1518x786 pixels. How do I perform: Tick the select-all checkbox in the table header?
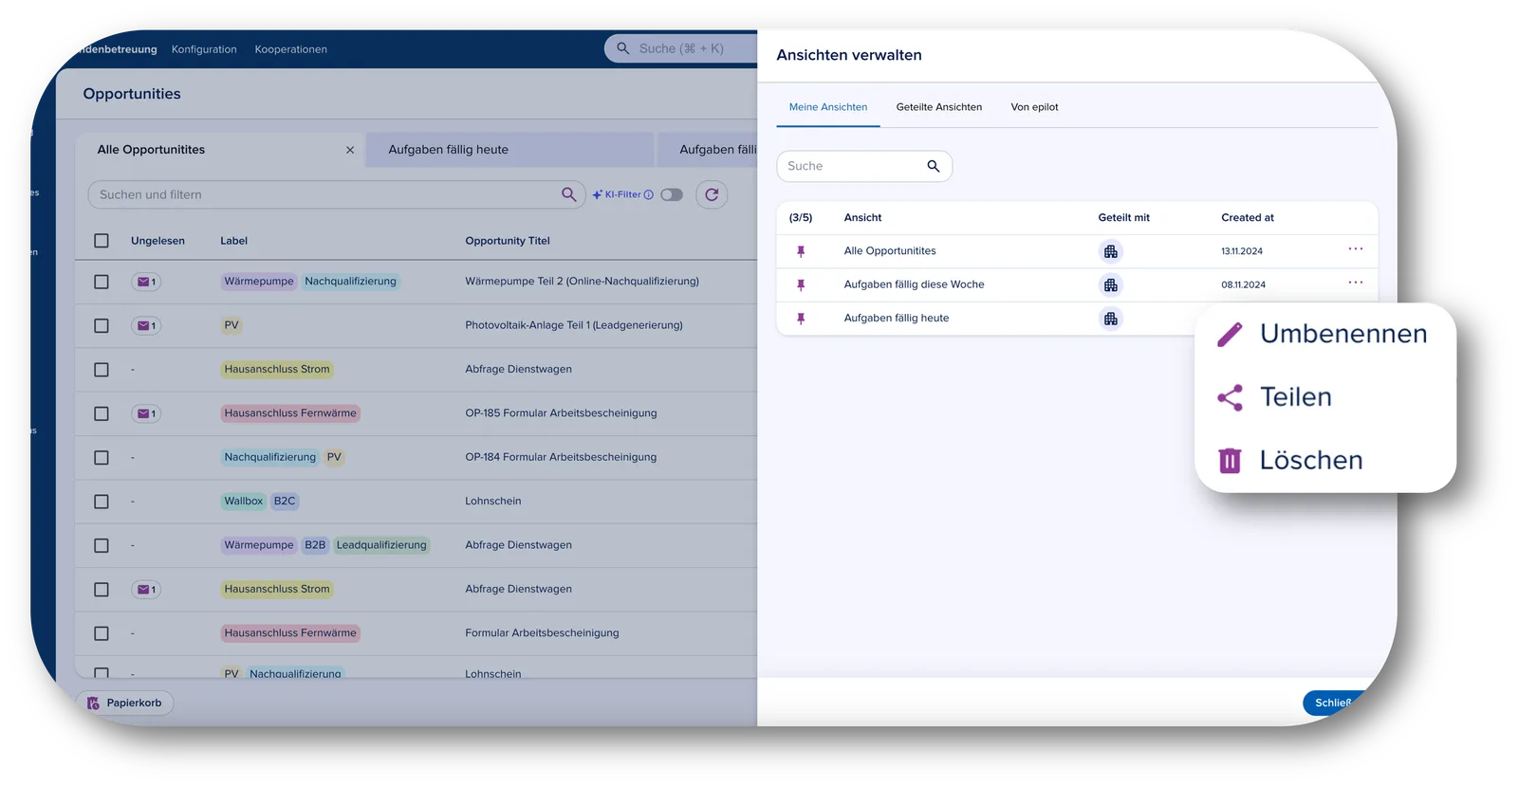pyautogui.click(x=102, y=241)
